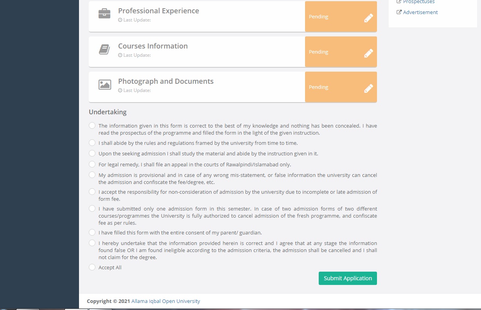Click the external link icon beside Prospectuses

(x=399, y=2)
